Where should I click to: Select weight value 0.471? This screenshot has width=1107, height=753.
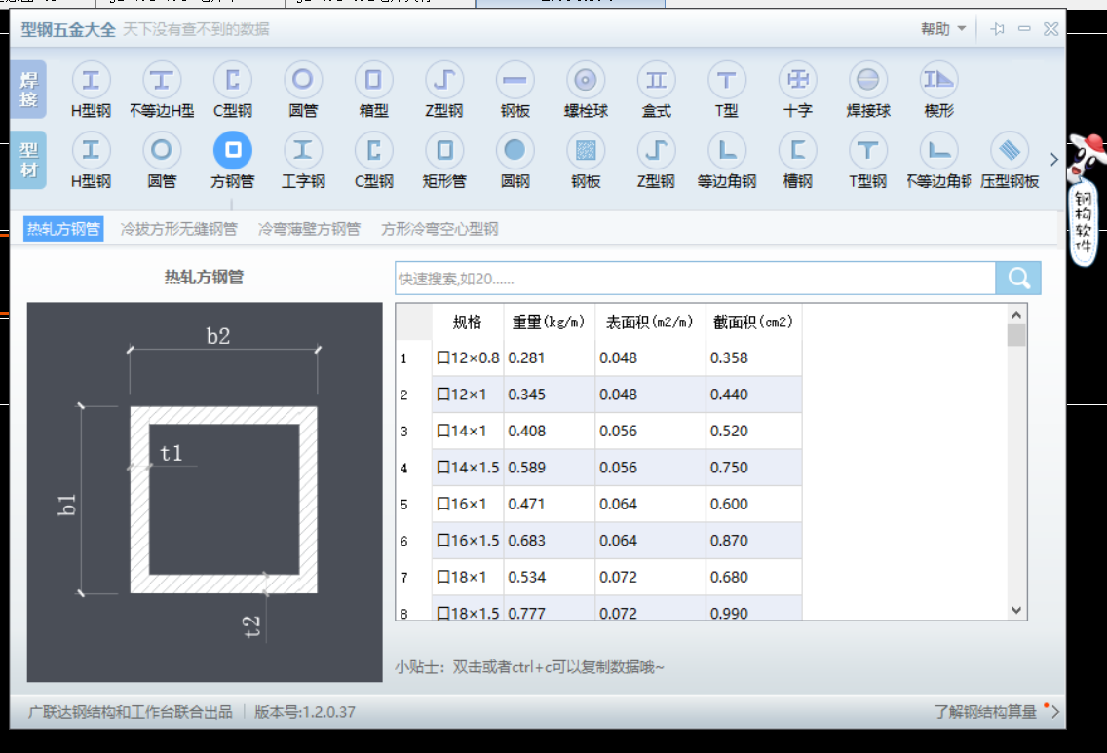tap(549, 504)
